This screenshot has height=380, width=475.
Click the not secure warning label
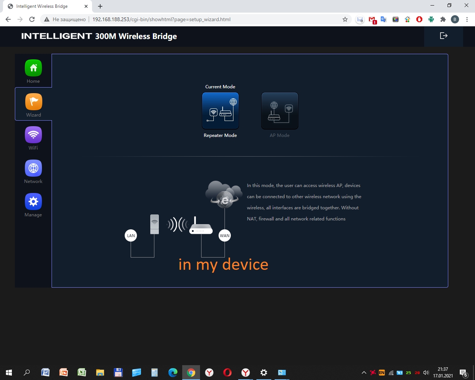coord(65,19)
